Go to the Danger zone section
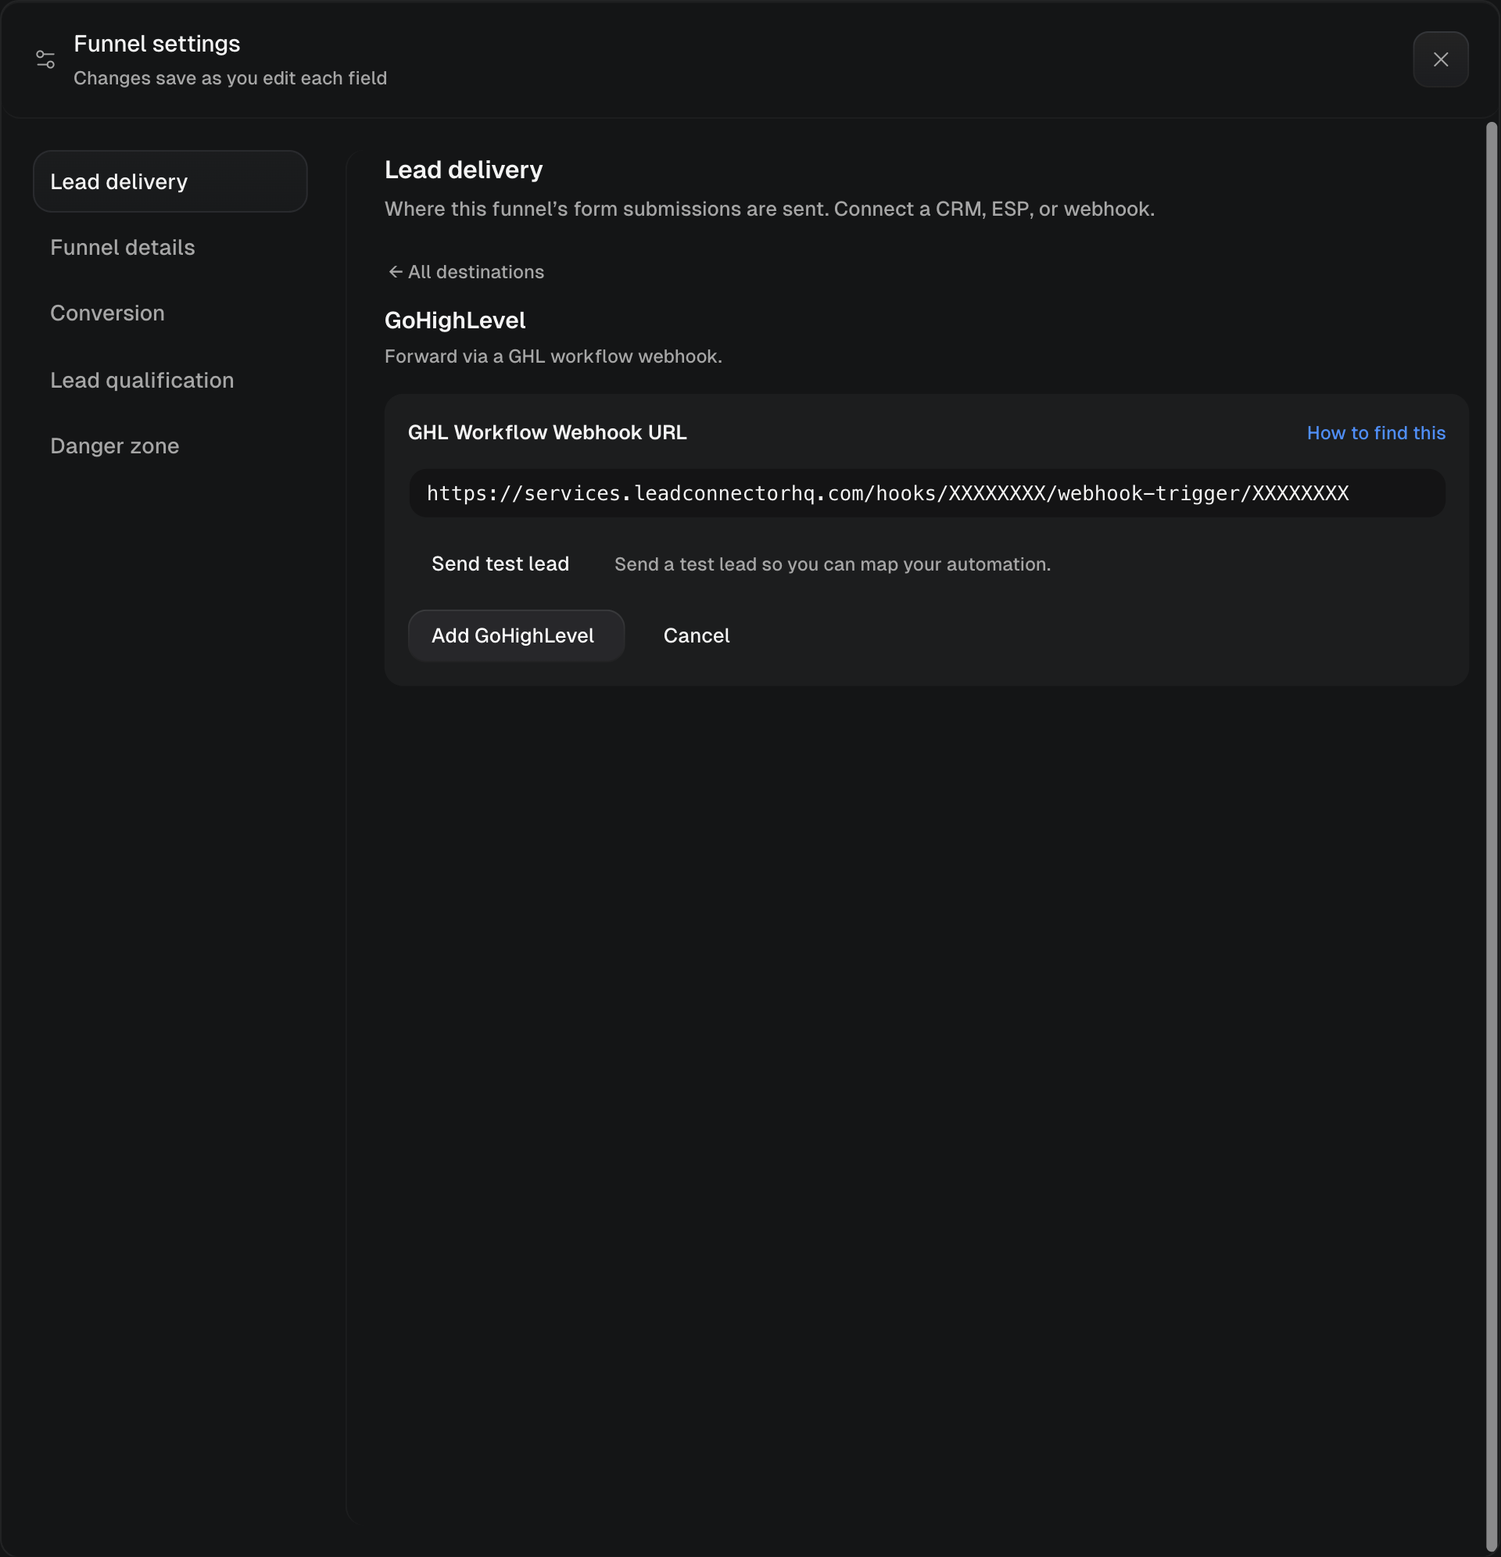1501x1557 pixels. coord(114,446)
